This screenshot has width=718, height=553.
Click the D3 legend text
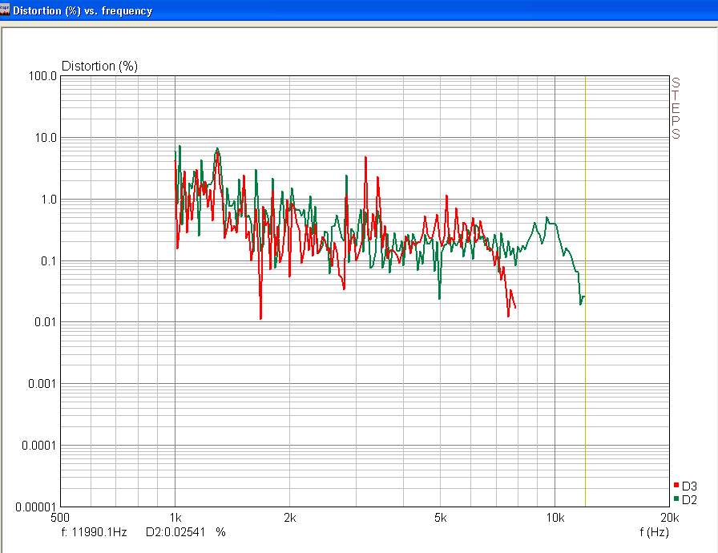[689, 486]
